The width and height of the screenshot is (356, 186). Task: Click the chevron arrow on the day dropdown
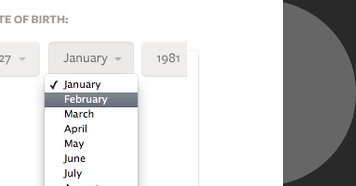click(x=22, y=59)
